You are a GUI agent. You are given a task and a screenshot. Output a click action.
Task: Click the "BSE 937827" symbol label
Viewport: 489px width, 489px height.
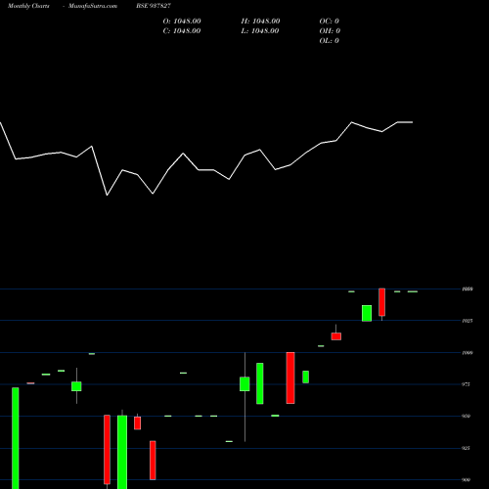point(154,6)
